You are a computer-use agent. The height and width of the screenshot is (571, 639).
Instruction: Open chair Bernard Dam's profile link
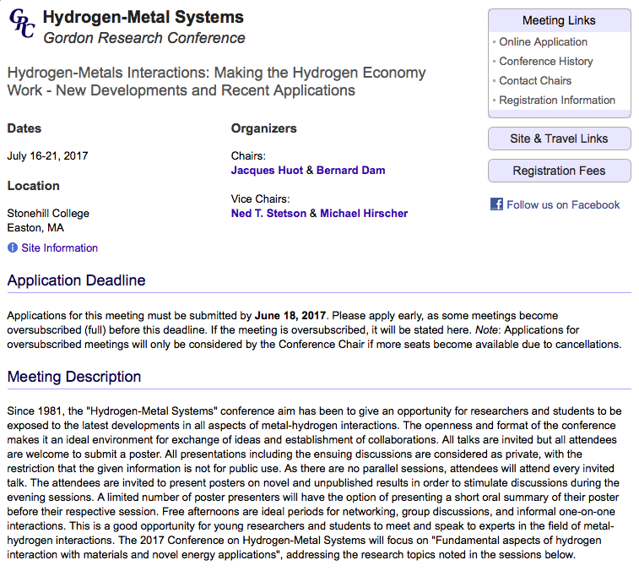350,171
